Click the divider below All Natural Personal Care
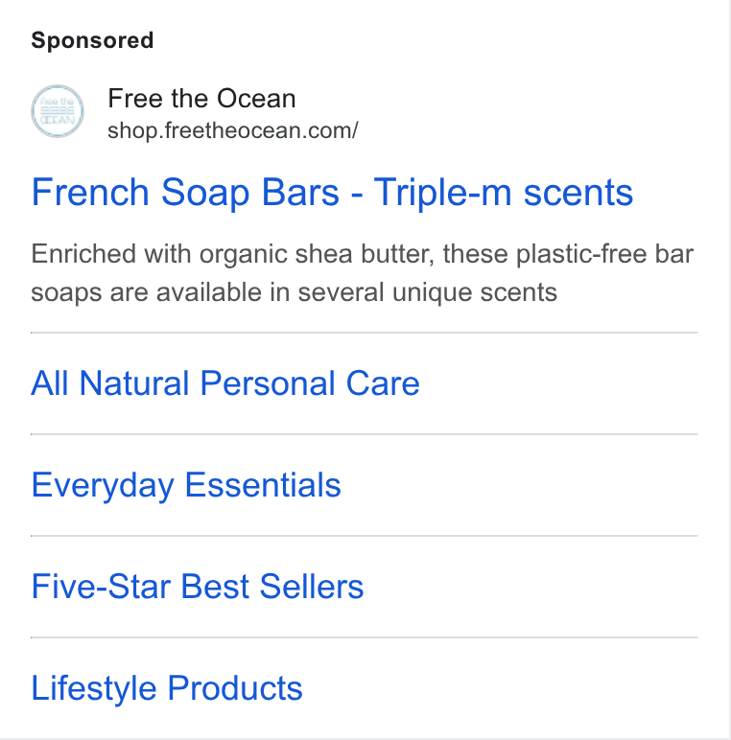This screenshot has height=740, width=731. point(365,434)
